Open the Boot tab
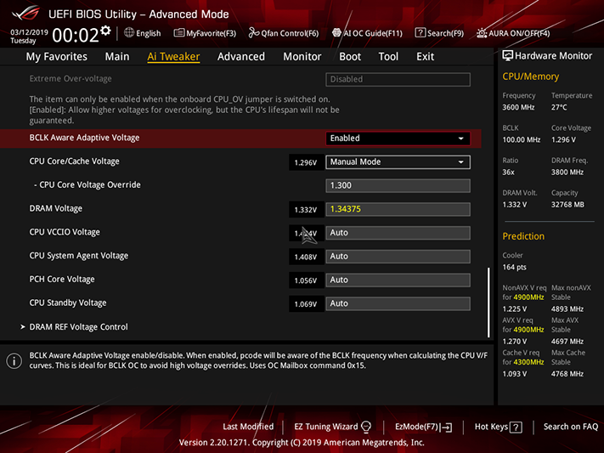 click(350, 57)
